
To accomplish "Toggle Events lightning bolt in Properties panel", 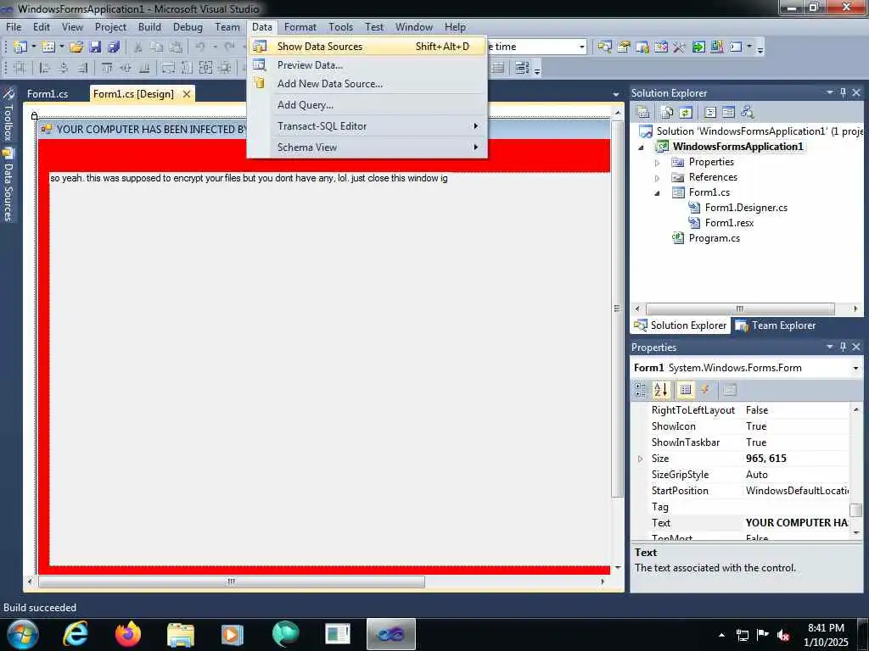I will (x=705, y=390).
